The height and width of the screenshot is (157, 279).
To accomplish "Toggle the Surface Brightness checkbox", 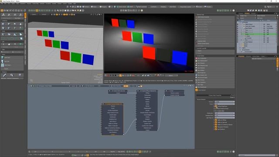I will [x=216, y=106].
